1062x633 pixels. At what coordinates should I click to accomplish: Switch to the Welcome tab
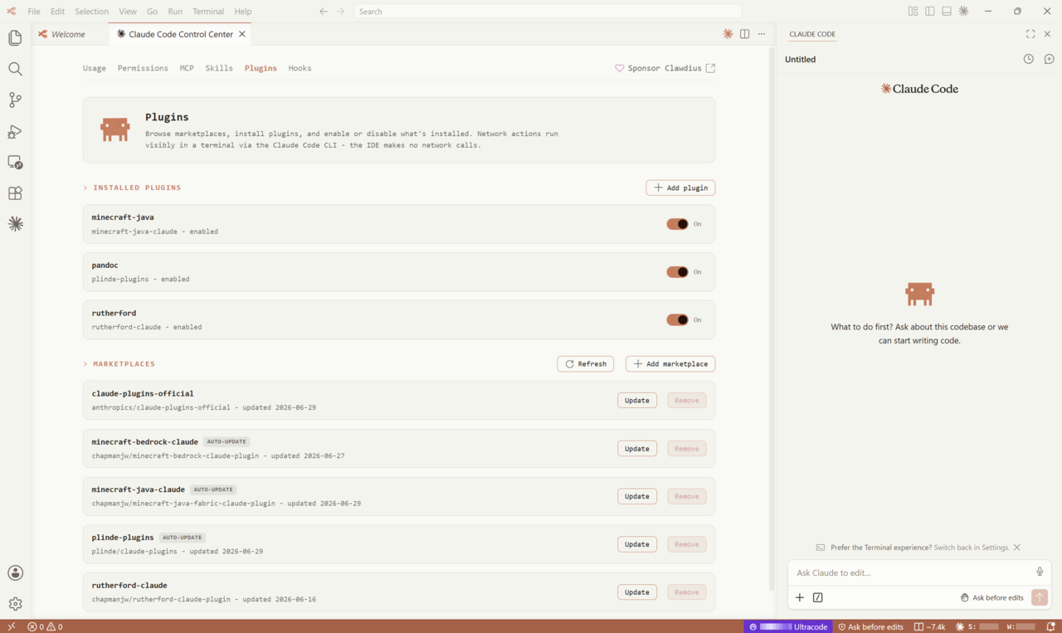click(x=69, y=34)
